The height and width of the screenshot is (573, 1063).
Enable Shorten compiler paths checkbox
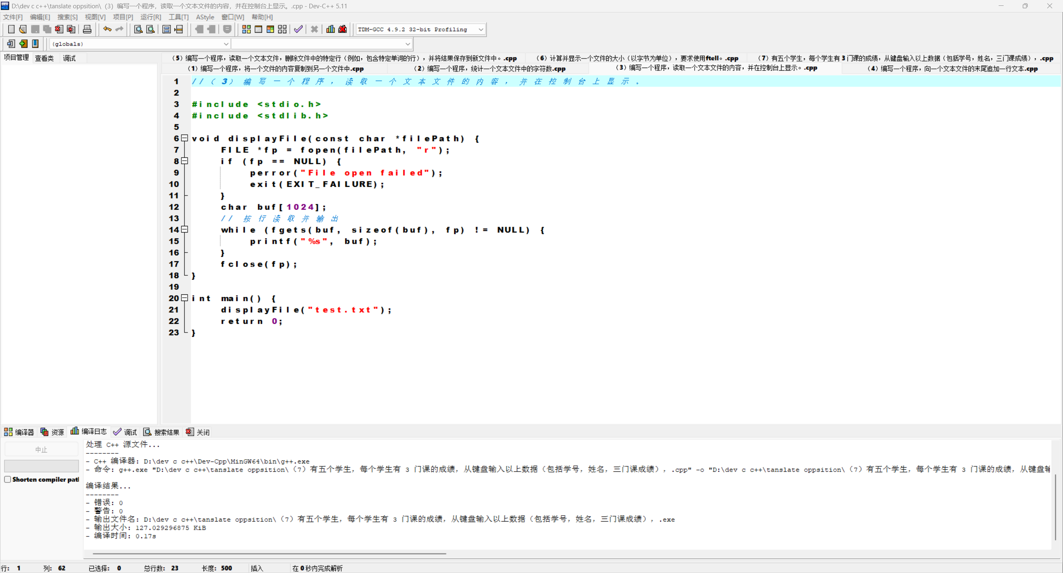pyautogui.click(x=7, y=479)
